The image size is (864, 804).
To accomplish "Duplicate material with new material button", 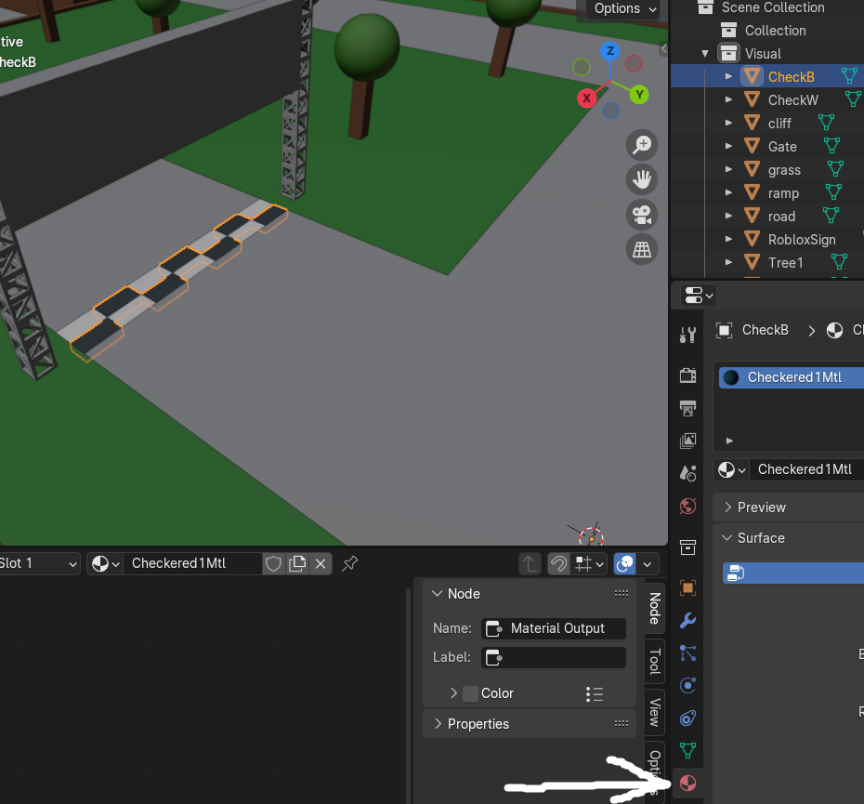I will click(297, 563).
